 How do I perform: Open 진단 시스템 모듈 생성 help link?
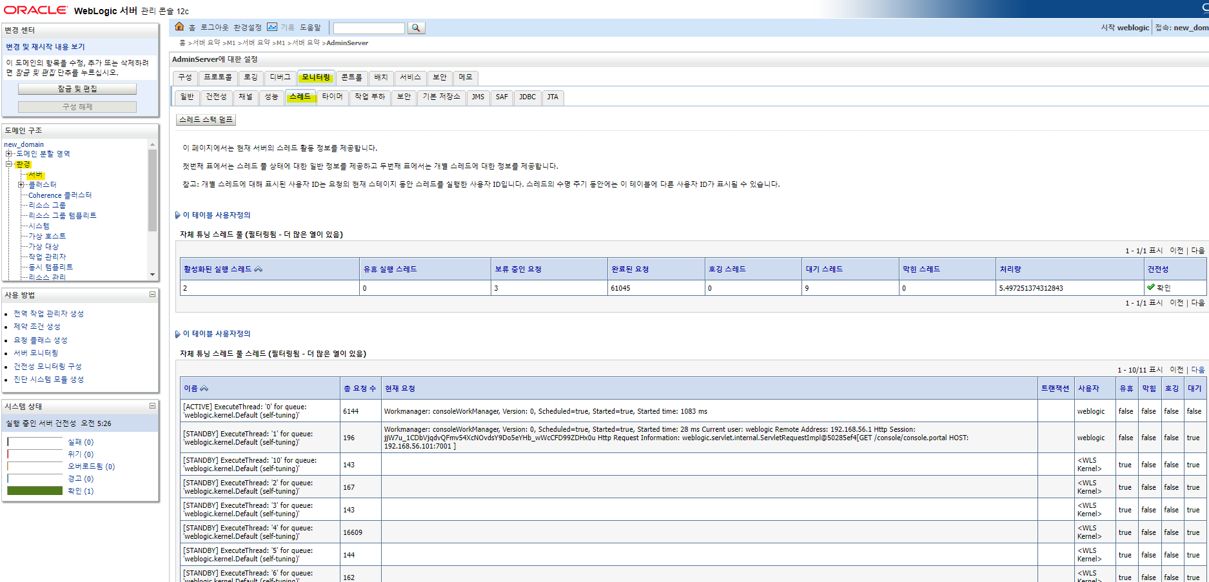49,380
